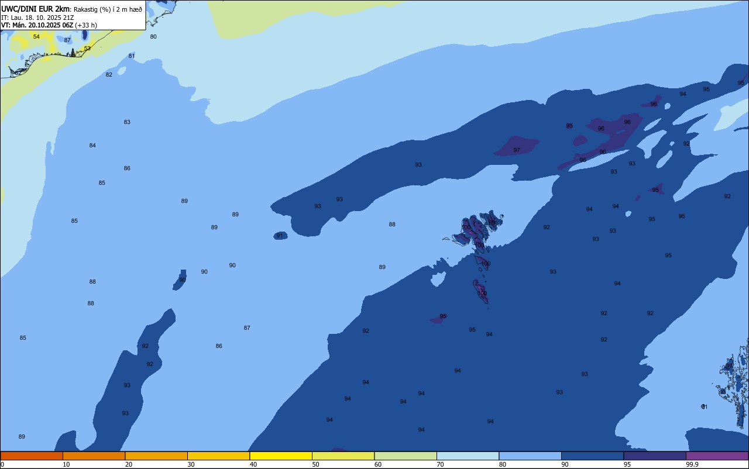Click the valid time line "VT: Mán. 20.10.2025 06Z"
This screenshot has width=749, height=469.
37,25
